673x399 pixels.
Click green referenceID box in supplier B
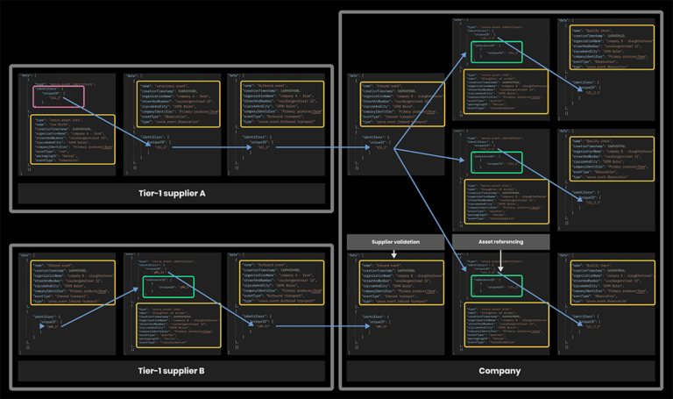[168, 286]
